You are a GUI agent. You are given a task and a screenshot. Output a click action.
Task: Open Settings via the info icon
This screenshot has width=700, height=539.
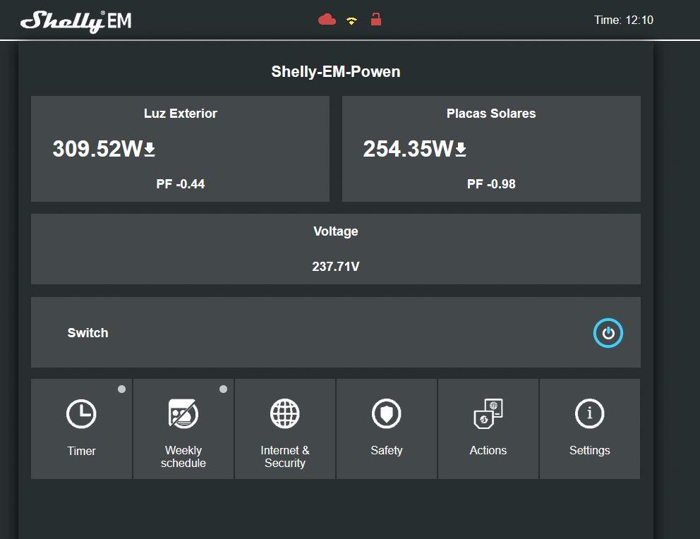(x=589, y=414)
